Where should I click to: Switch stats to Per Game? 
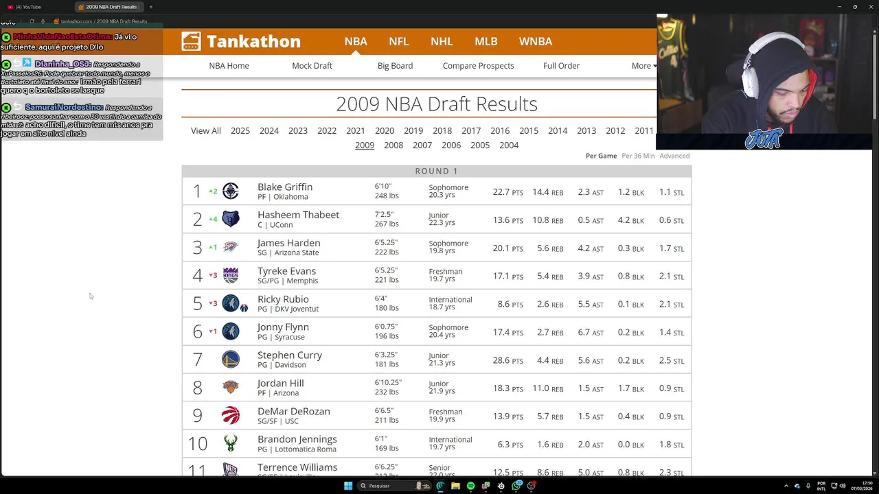pos(602,156)
